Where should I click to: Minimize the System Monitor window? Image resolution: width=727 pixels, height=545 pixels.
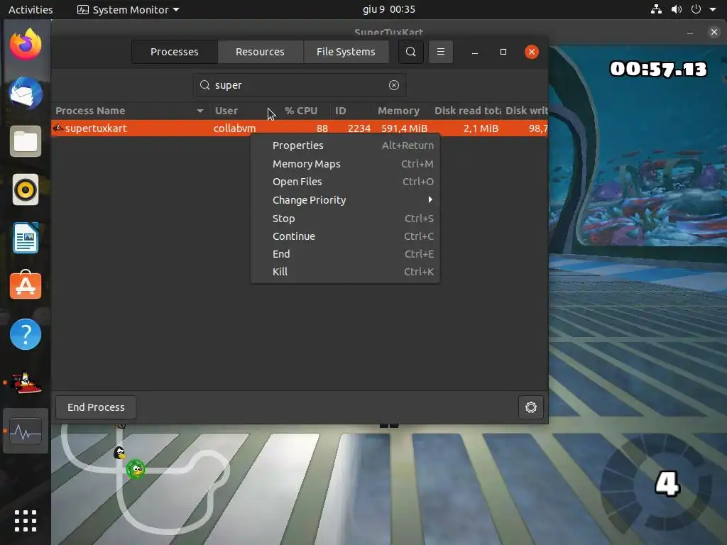(x=475, y=52)
